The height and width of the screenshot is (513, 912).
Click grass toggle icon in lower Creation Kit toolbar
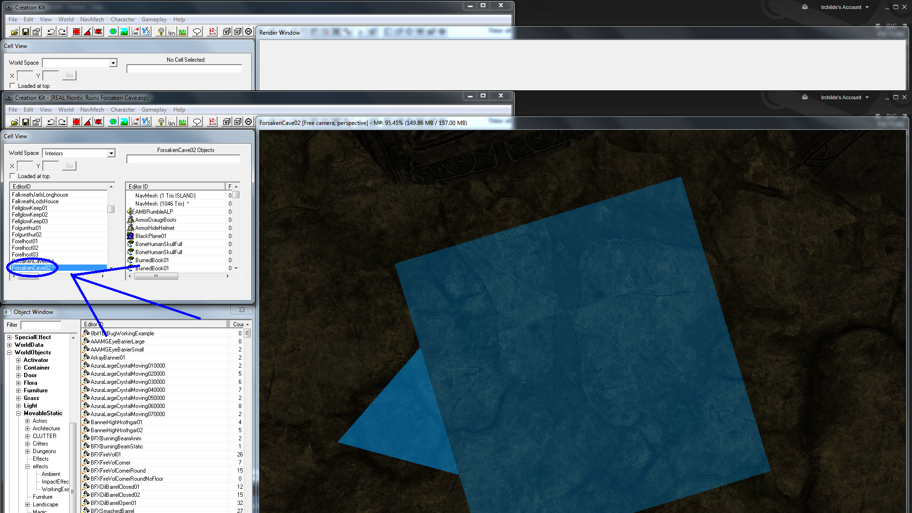tap(183, 122)
